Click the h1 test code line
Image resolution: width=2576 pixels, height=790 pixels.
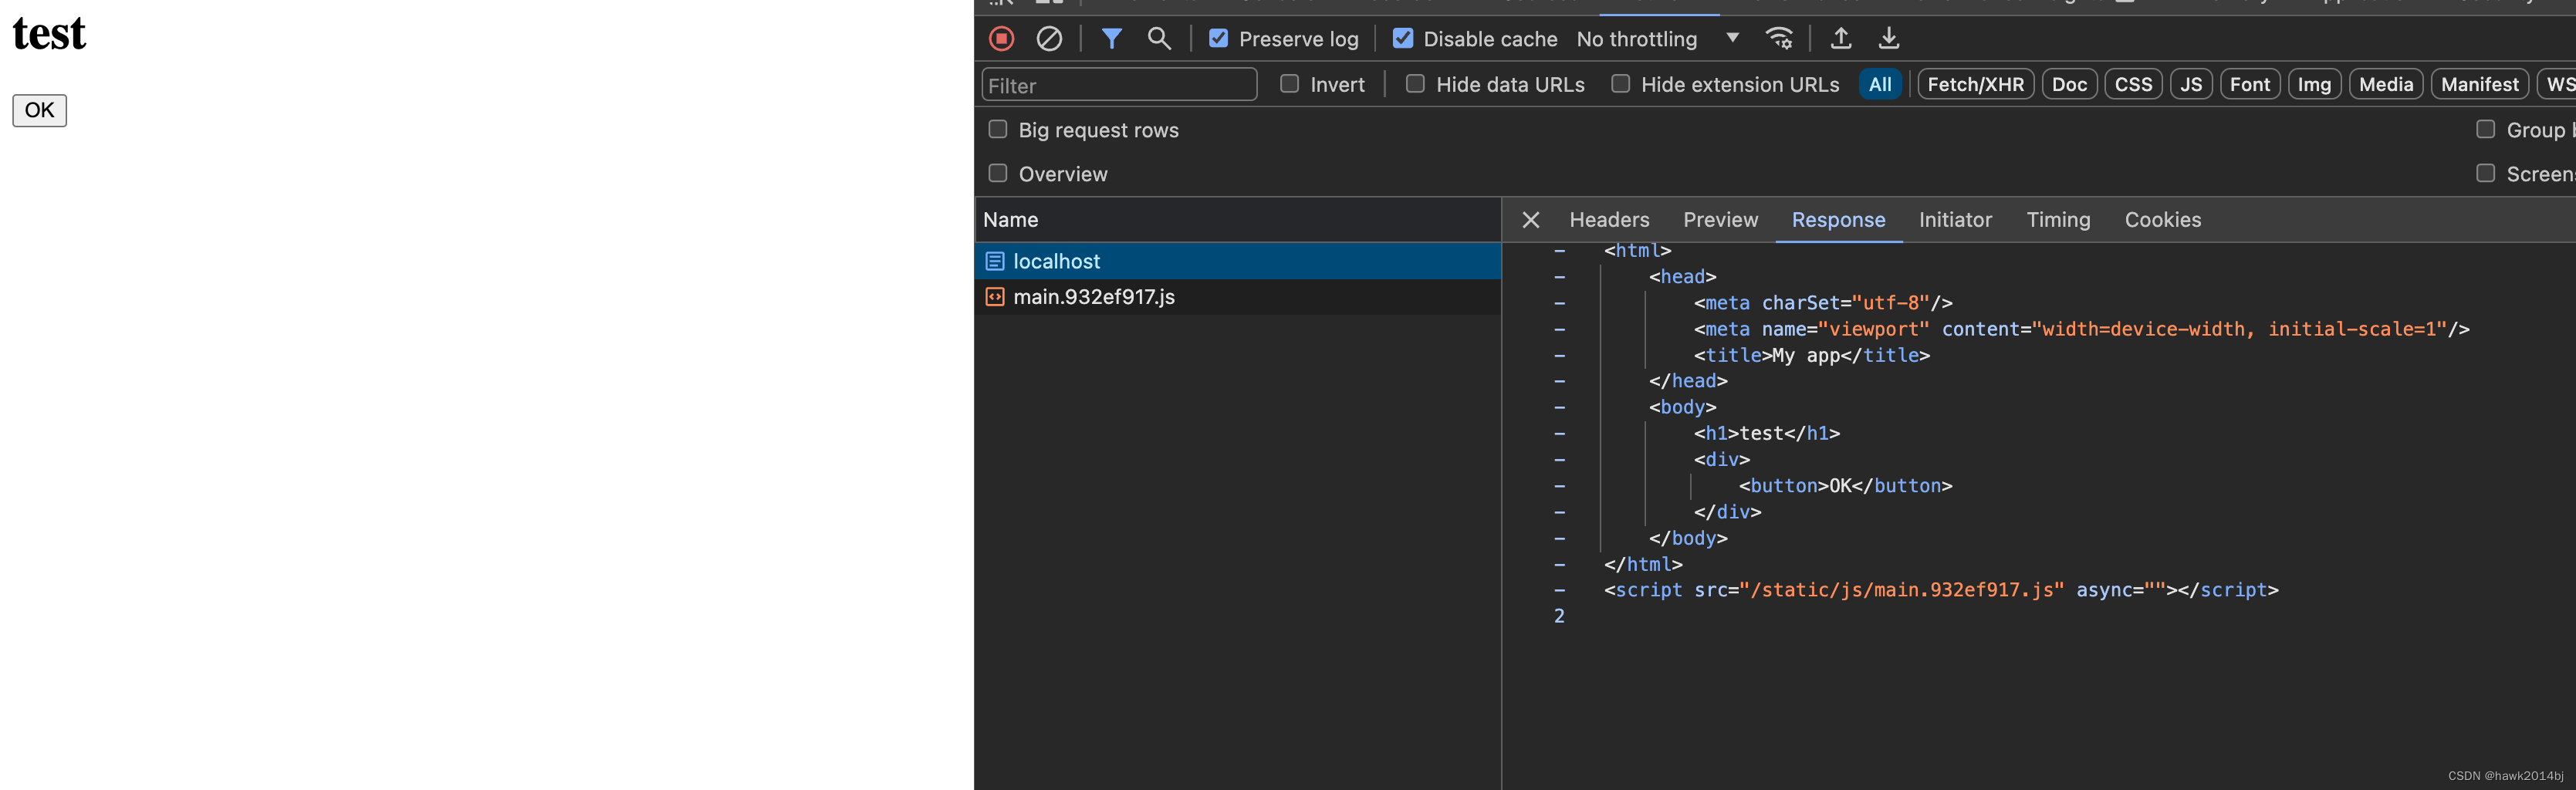1766,433
